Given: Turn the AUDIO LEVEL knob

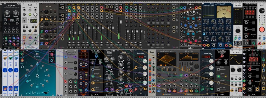Looking at the screenshot, I should pos(238,31).
